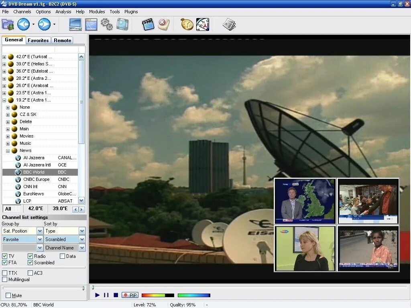This screenshot has height=308, width=411.
Task: Select the EuroNews channel icon
Action: click(x=18, y=194)
